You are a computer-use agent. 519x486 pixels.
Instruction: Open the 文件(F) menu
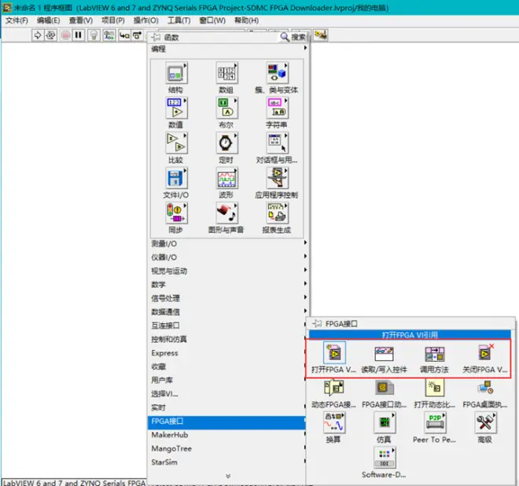coord(17,20)
